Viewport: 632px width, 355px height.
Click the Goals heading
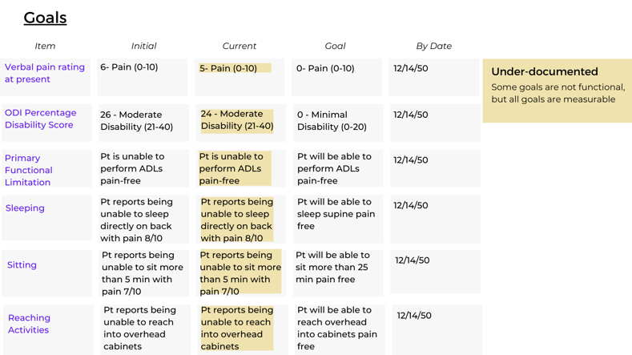click(x=45, y=18)
